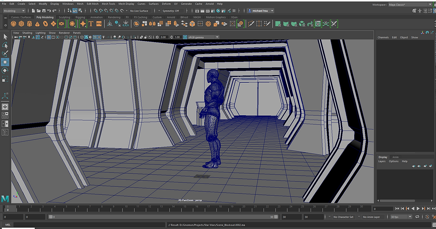
Task: Click the Mirror geometry shelf icon
Action: pos(152,24)
